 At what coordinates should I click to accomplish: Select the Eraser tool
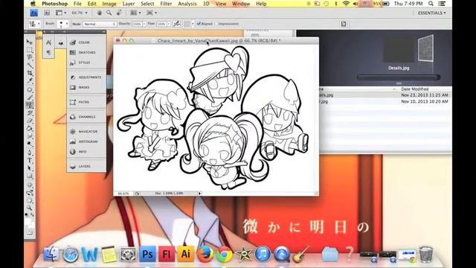(30, 121)
